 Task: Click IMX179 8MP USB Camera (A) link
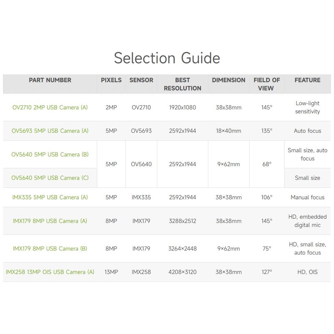pos(50,220)
